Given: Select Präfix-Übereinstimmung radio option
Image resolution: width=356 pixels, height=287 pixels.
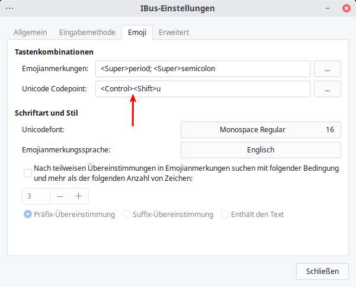Looking at the screenshot, I should click(x=69, y=214).
